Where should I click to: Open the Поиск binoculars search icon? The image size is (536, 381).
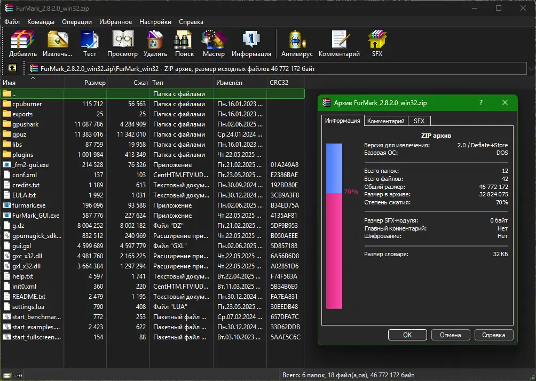[x=184, y=43]
